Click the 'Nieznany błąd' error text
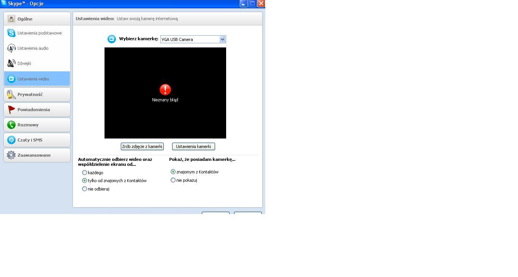The height and width of the screenshot is (277, 518). click(x=165, y=100)
